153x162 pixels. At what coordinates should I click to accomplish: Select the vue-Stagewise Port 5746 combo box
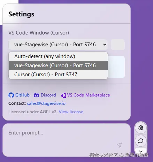[58, 45]
